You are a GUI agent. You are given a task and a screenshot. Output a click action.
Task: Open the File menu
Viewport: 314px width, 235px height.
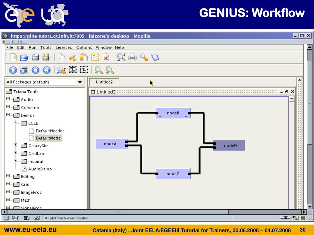(x=10, y=47)
